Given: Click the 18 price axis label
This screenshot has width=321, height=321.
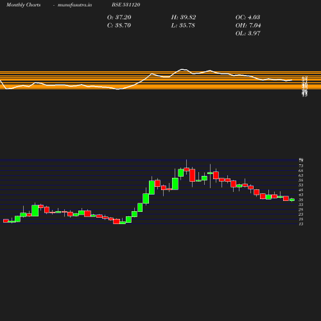Looking at the screenshot, I should 301,219.
